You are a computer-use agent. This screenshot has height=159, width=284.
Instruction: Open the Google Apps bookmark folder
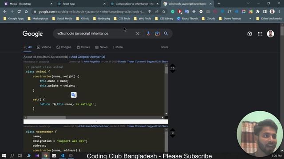click(x=14, y=19)
